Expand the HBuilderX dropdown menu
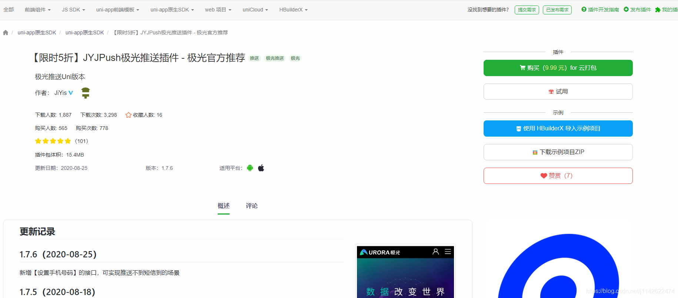This screenshot has width=678, height=298. coord(293,10)
